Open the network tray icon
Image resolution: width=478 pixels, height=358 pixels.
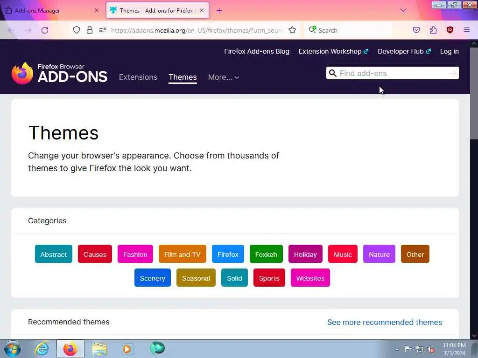point(420,349)
